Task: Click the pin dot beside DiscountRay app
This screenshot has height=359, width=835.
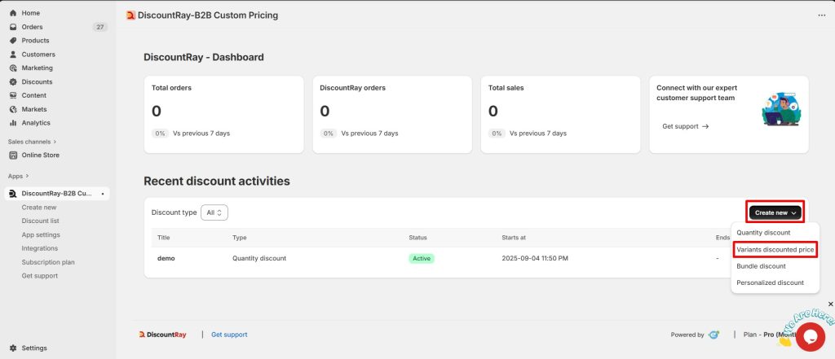Action: point(103,194)
